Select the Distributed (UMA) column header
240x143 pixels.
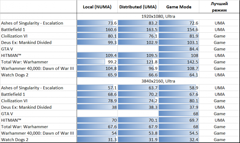[x=138, y=7]
